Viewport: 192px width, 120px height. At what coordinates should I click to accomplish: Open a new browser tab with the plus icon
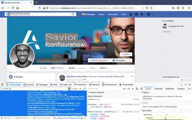click(36, 3)
